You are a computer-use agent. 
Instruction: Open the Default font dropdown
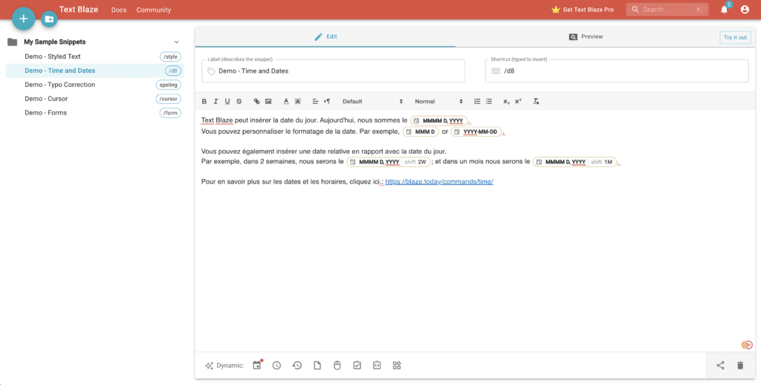click(x=372, y=102)
